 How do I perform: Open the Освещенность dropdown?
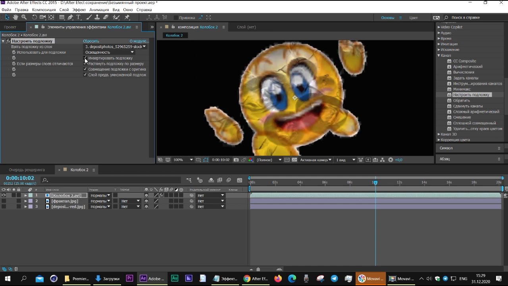point(109,52)
